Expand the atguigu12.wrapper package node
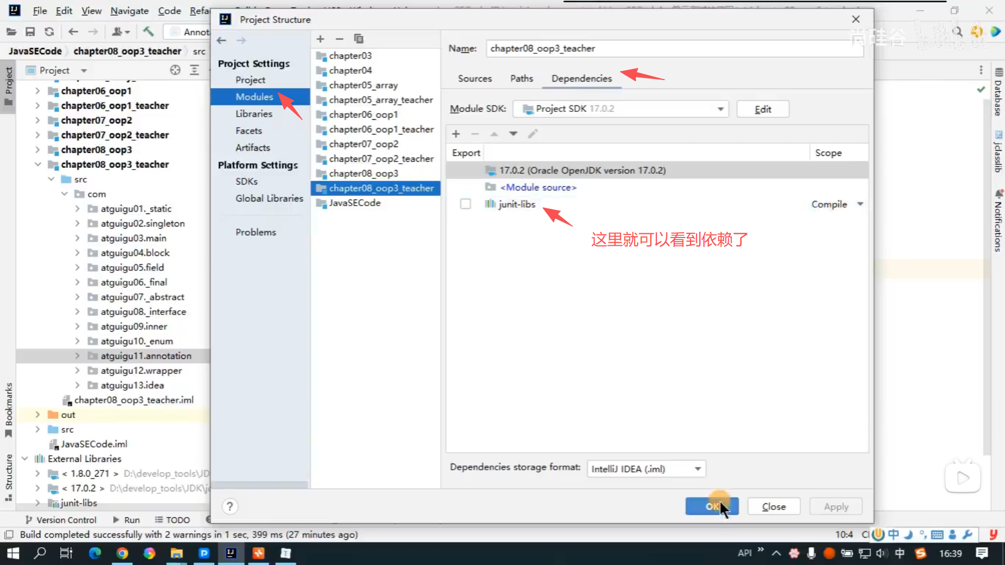 coord(77,370)
